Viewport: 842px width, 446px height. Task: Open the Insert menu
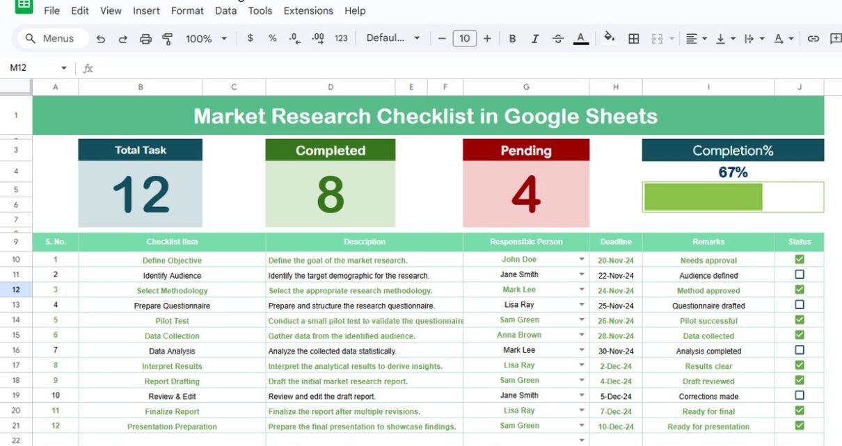[146, 10]
